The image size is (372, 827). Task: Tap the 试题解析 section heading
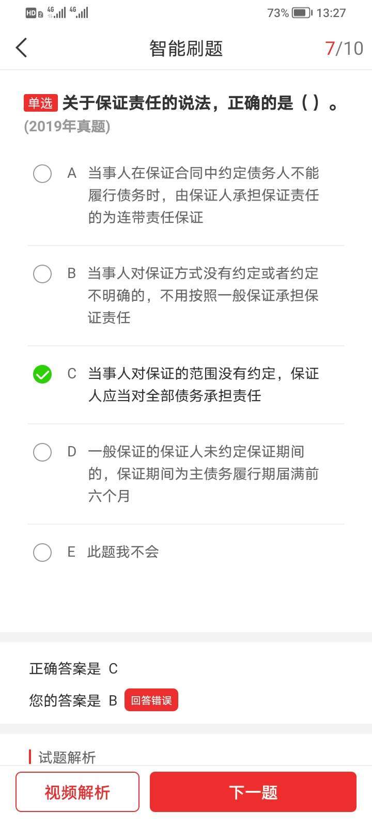click(x=67, y=757)
